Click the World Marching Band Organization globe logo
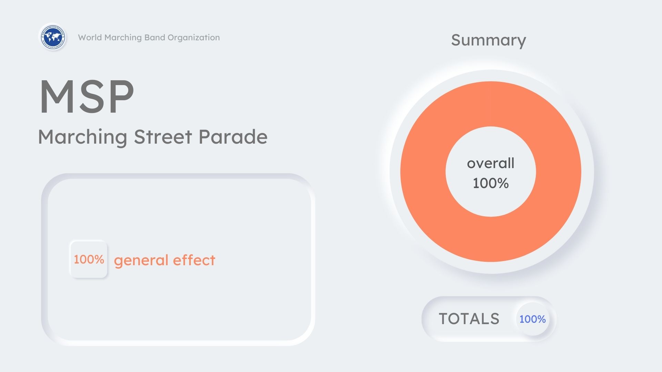 pyautogui.click(x=53, y=37)
